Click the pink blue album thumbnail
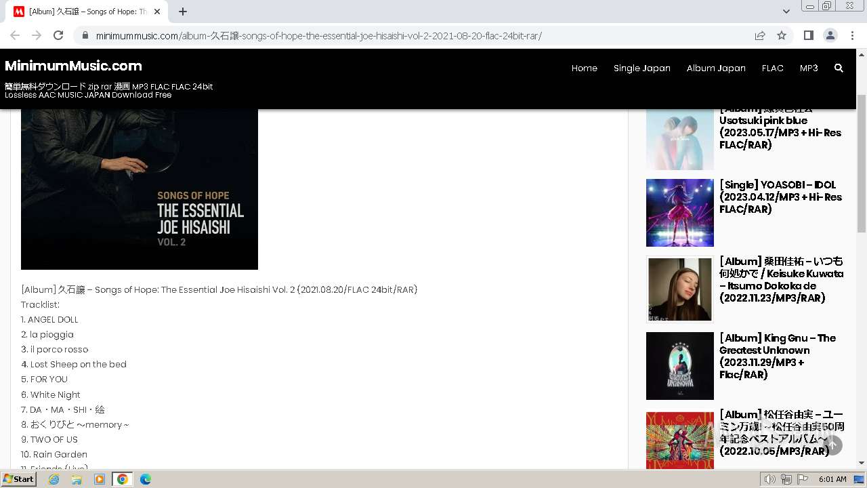The image size is (867, 488). (679, 140)
